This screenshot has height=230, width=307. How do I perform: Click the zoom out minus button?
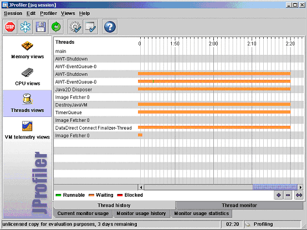(x=288, y=195)
